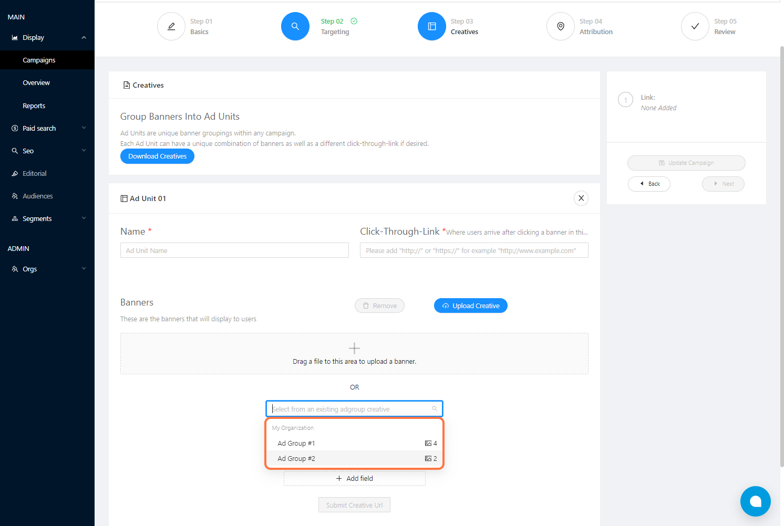Image resolution: width=784 pixels, height=526 pixels.
Task: Go to Audiences in the sidebar
Action: [38, 196]
